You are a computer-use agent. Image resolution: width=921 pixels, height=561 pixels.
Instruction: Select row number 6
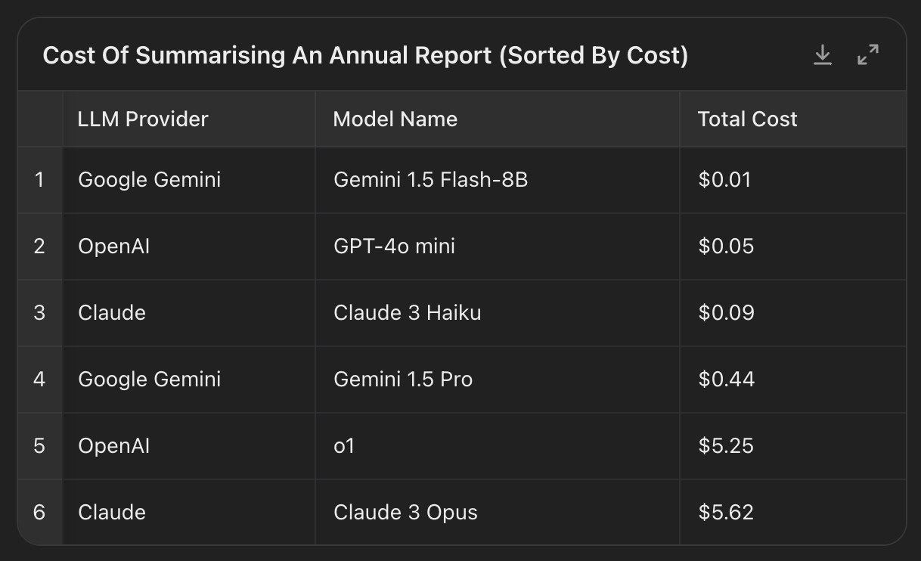click(39, 512)
